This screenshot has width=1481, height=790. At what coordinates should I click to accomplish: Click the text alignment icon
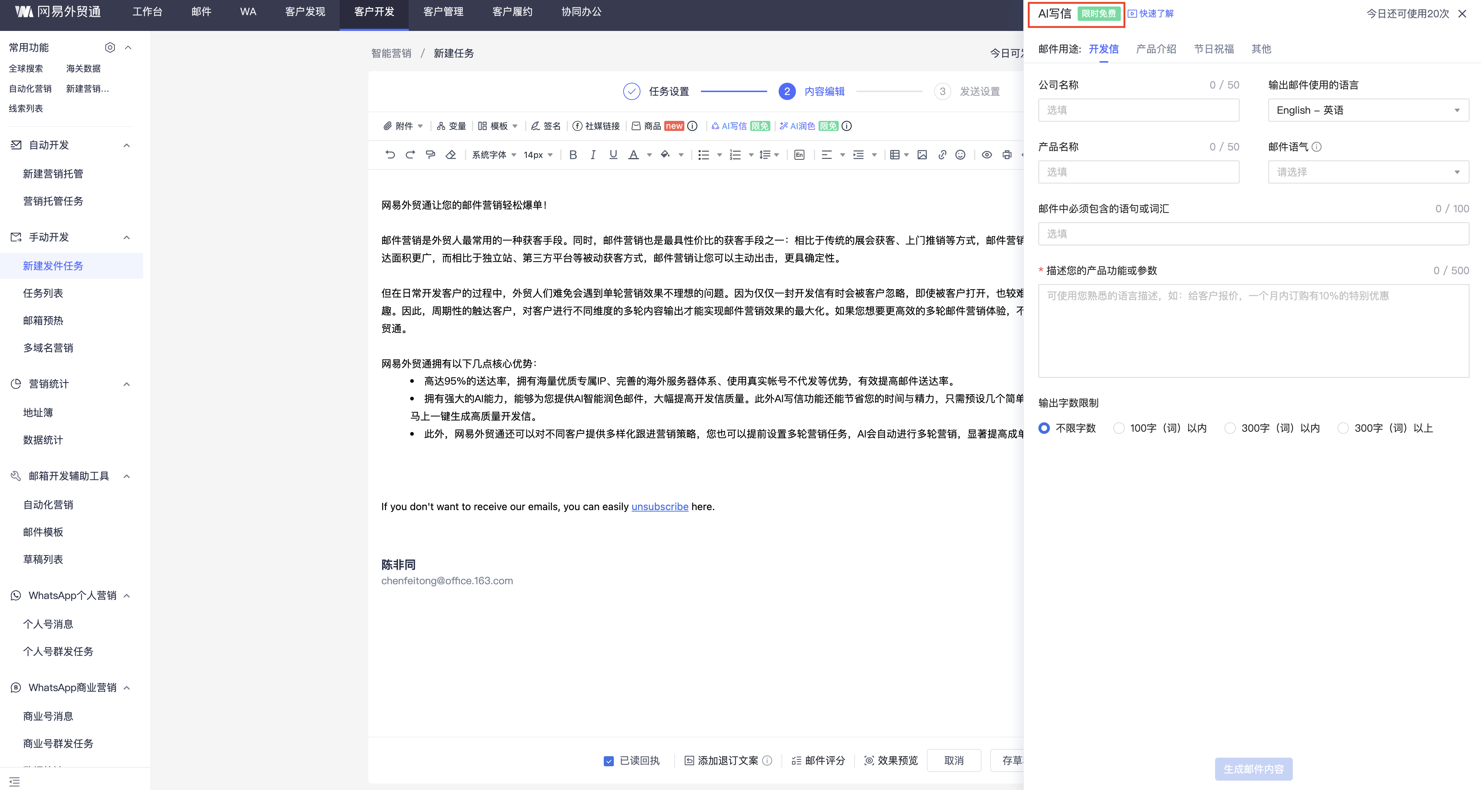[x=827, y=155]
